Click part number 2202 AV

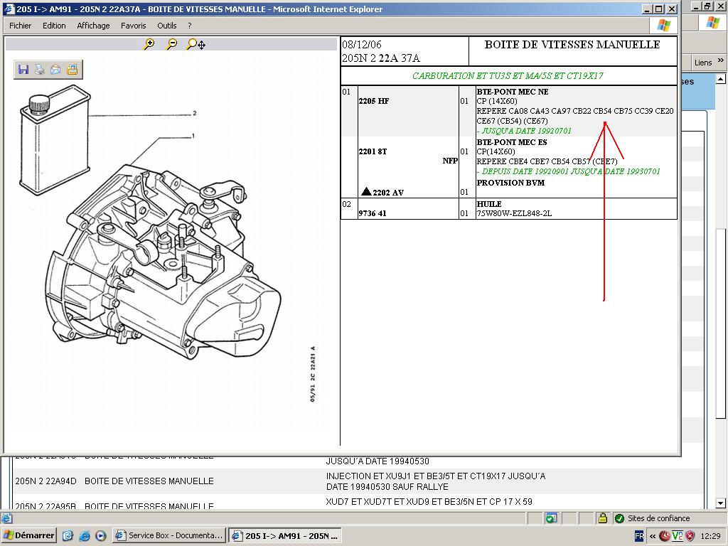coord(388,192)
